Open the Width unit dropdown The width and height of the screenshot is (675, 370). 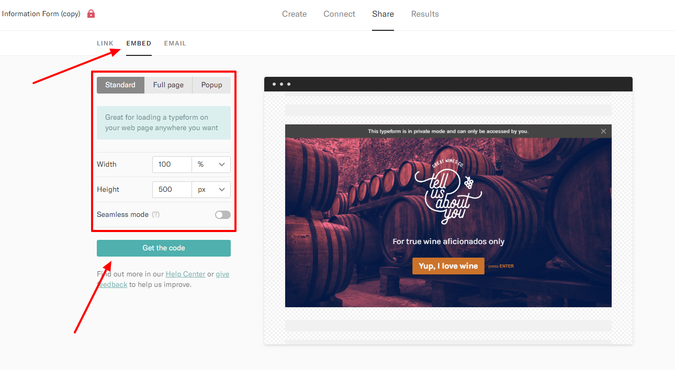pos(211,164)
